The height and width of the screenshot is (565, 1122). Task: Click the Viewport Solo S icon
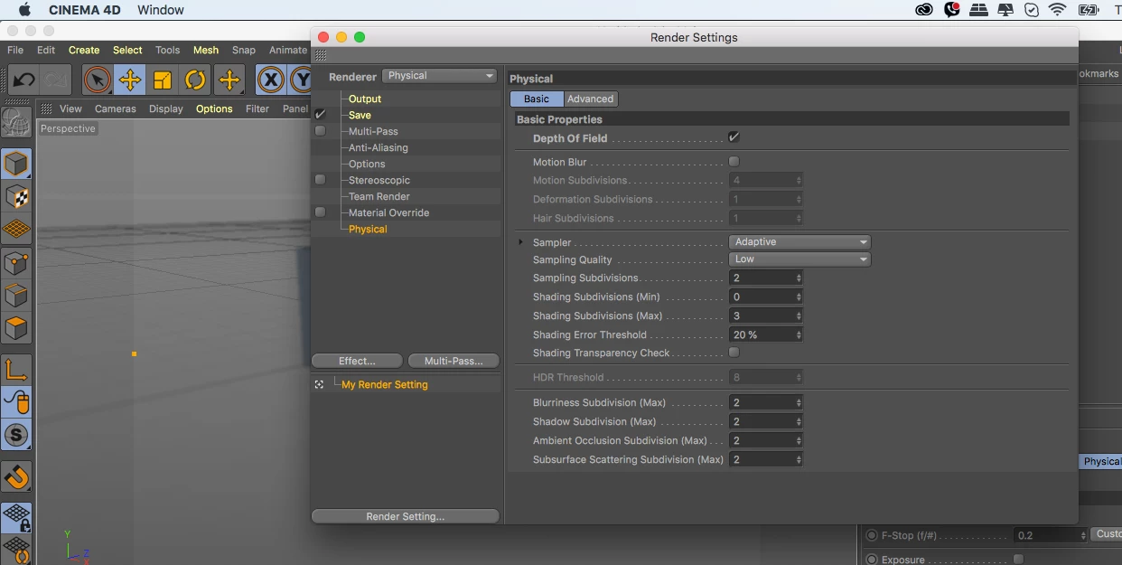(16, 435)
